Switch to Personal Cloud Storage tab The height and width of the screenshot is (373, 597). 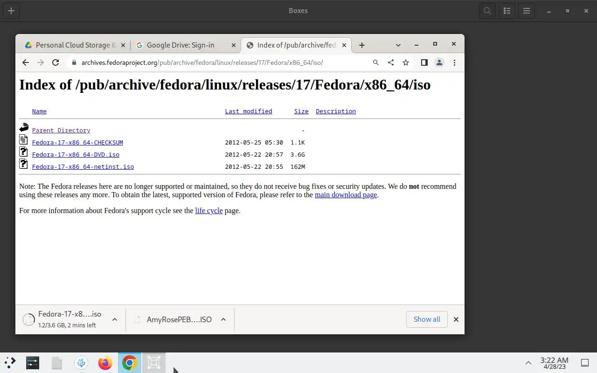tap(75, 45)
